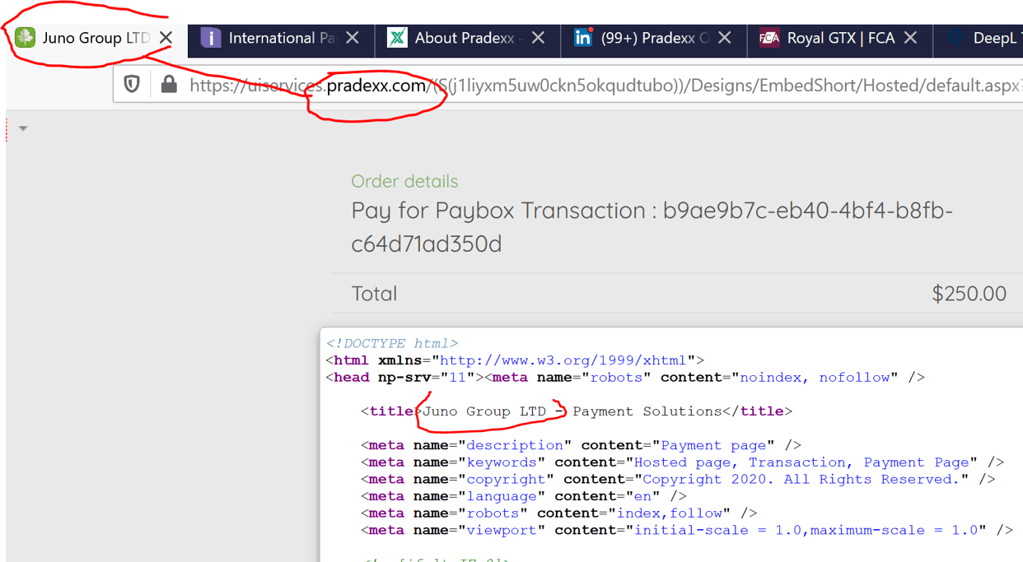The image size is (1023, 562).
Task: Close the About Pradexx tab
Action: pos(538,38)
